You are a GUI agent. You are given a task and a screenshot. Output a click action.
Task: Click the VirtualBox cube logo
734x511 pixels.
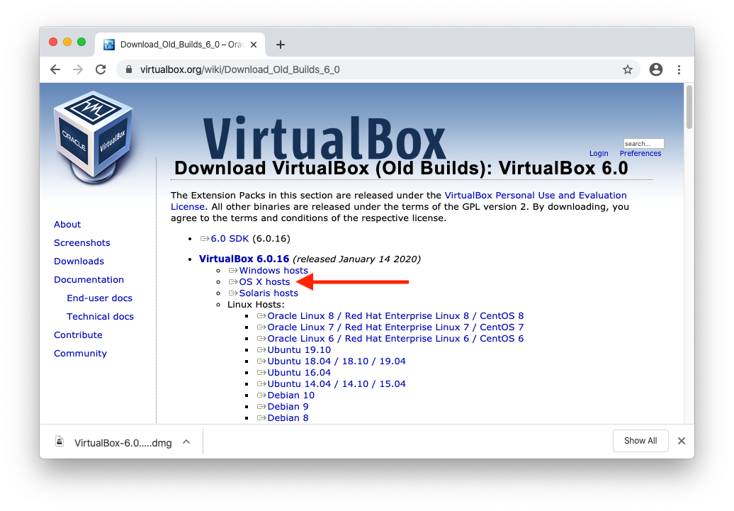pos(93,137)
